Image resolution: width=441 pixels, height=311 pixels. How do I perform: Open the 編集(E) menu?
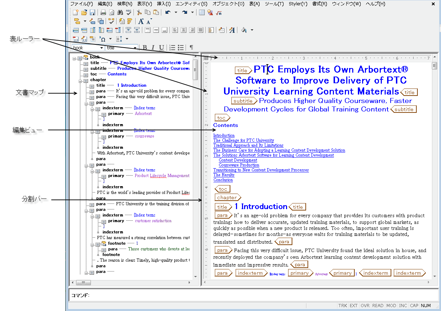click(x=105, y=4)
